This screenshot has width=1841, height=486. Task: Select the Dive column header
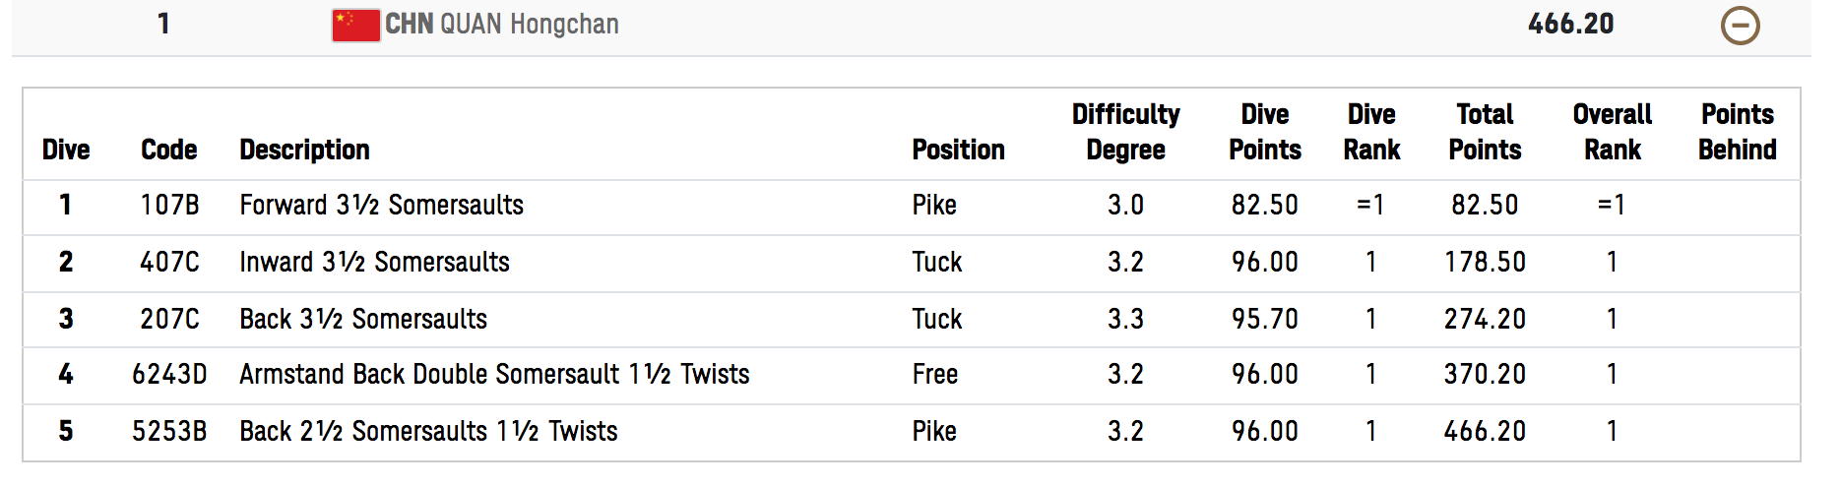[x=66, y=150]
